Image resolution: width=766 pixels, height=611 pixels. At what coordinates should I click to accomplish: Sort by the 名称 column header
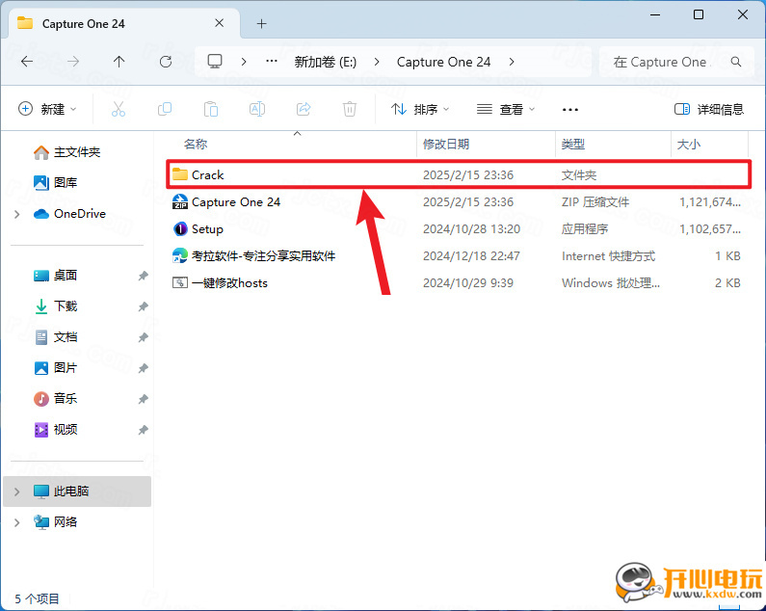pos(196,145)
